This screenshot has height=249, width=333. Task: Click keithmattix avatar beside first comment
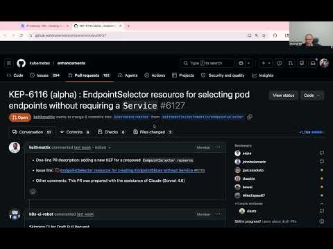point(15,147)
